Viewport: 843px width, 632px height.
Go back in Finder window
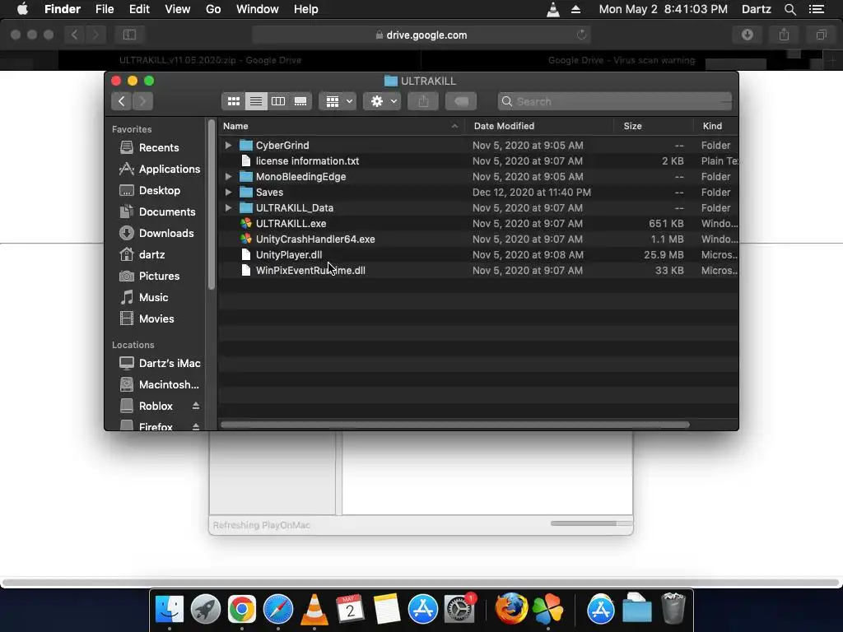[x=122, y=101]
